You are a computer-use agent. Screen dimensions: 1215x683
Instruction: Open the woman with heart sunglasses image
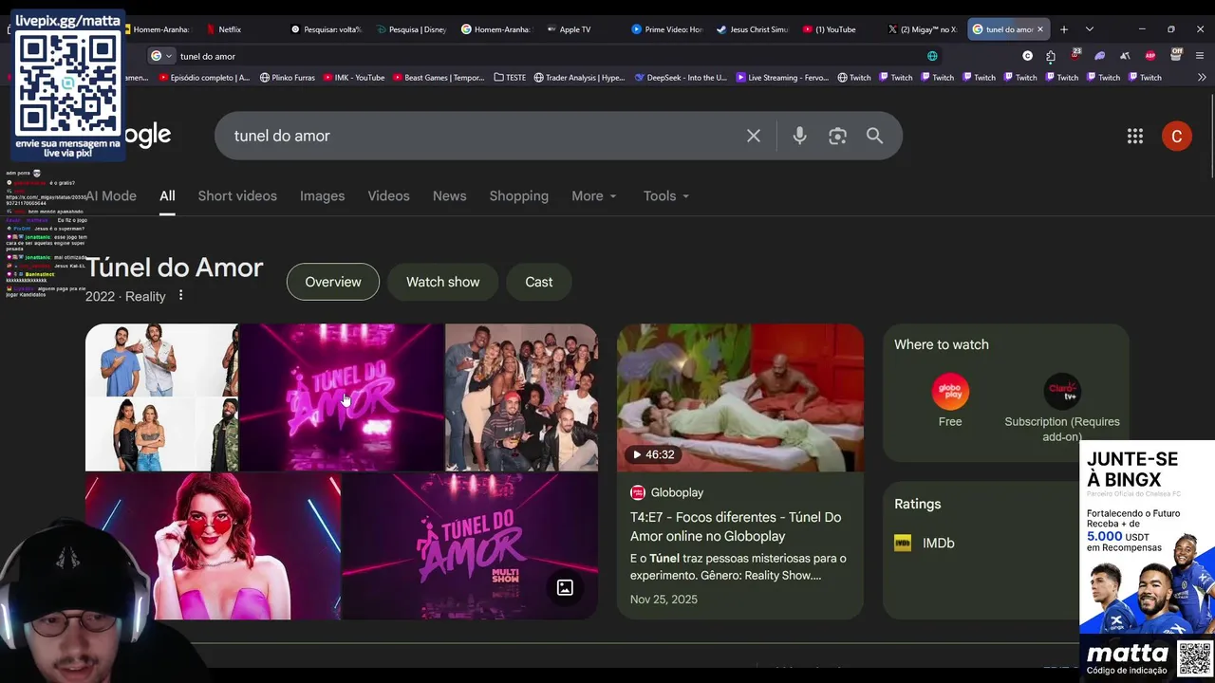213,546
